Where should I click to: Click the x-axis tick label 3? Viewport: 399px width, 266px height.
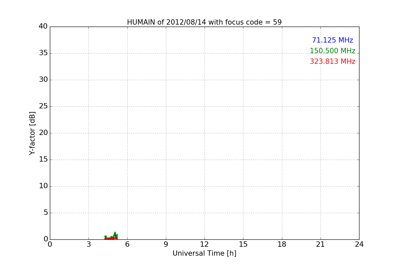tap(88, 244)
